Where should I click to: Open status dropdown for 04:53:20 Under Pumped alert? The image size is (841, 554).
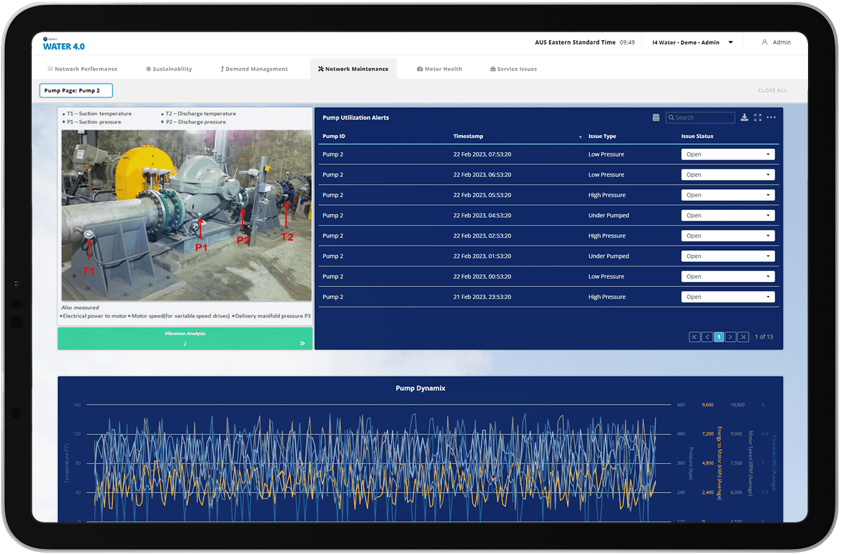(x=728, y=215)
